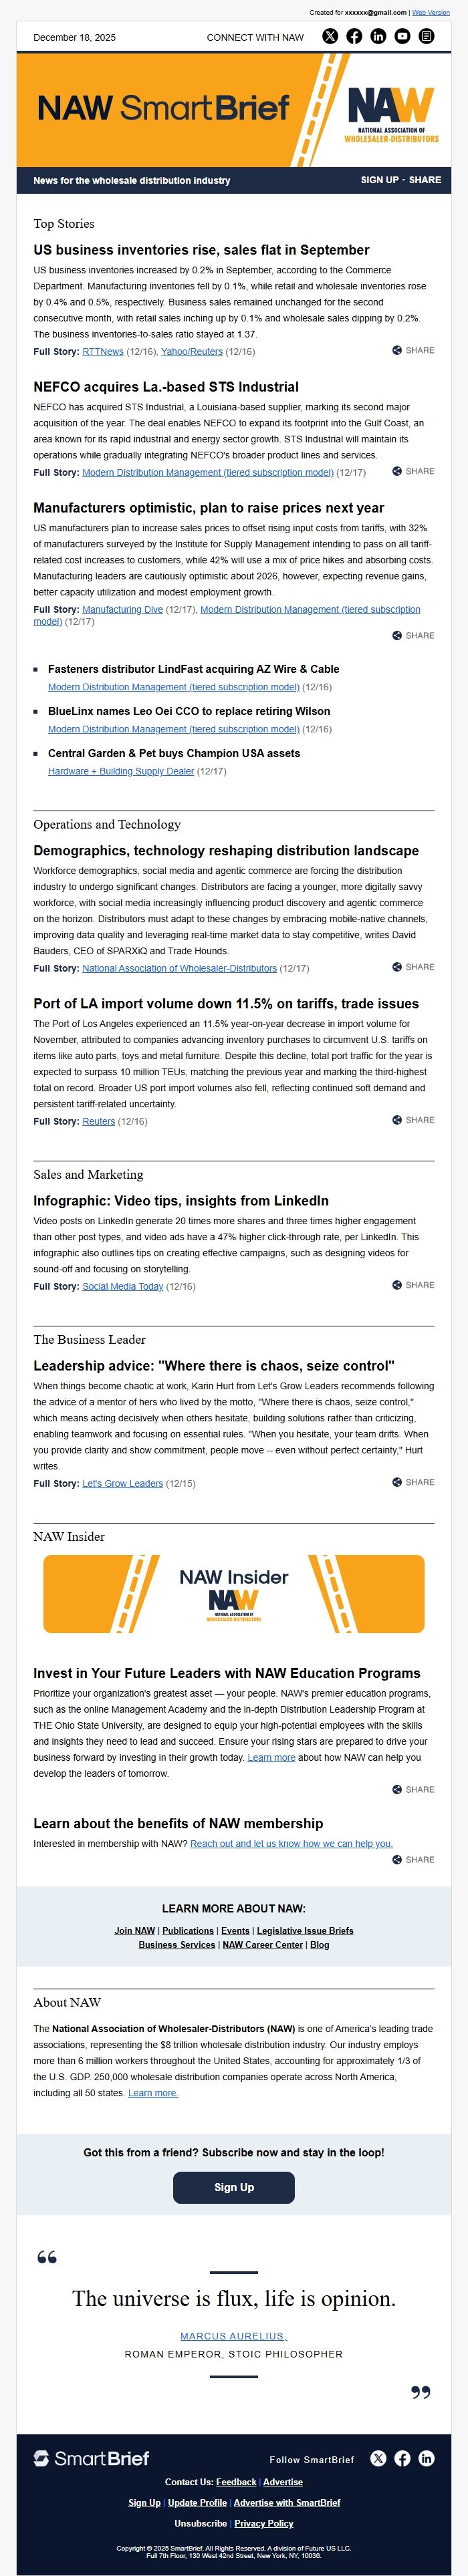Open NAW's X profile from header
Image resolution: width=468 pixels, height=2576 pixels.
330,36
